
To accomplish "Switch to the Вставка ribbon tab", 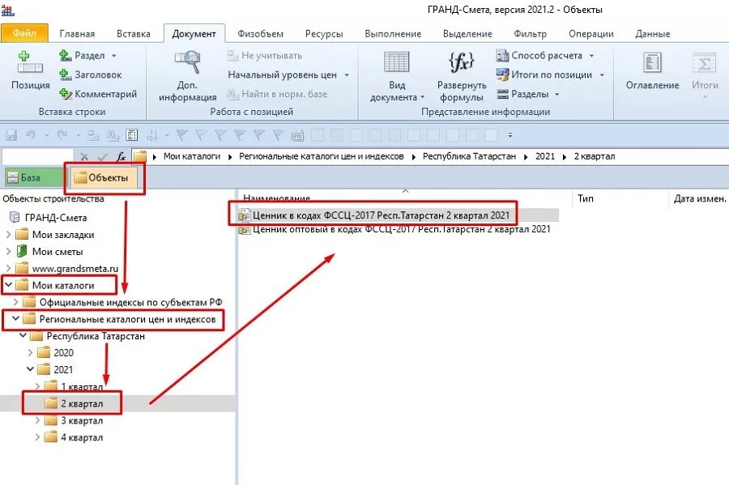I will 134,34.
